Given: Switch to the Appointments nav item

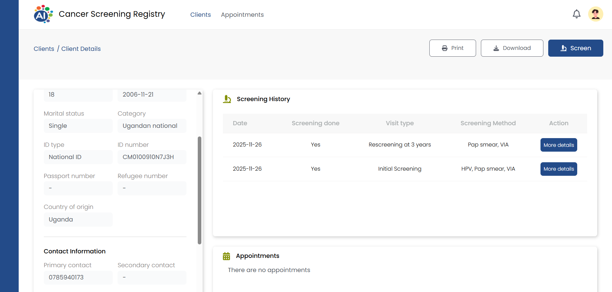Looking at the screenshot, I should 242,15.
